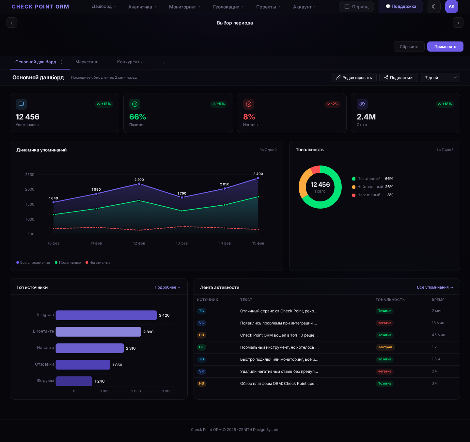The height and width of the screenshot is (442, 470).
Task: Toggle the Негативные chart legend series
Action: pyautogui.click(x=98, y=262)
